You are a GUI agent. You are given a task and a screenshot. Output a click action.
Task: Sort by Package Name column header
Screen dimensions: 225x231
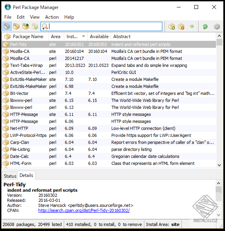[25, 37]
